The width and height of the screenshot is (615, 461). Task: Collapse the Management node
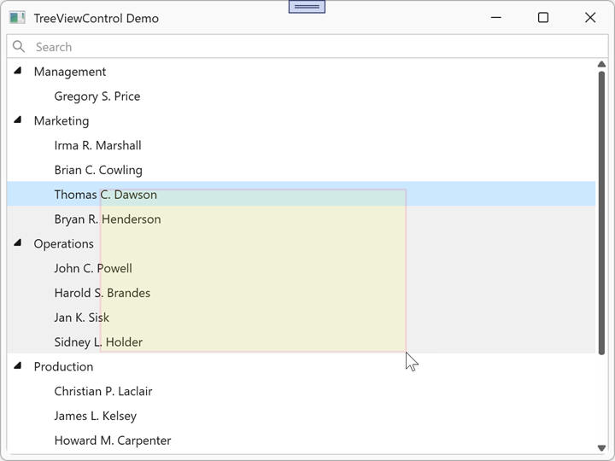click(x=18, y=71)
